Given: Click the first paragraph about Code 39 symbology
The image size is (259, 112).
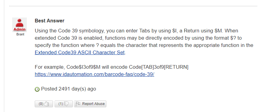Looking at the screenshot, I should click(144, 41).
